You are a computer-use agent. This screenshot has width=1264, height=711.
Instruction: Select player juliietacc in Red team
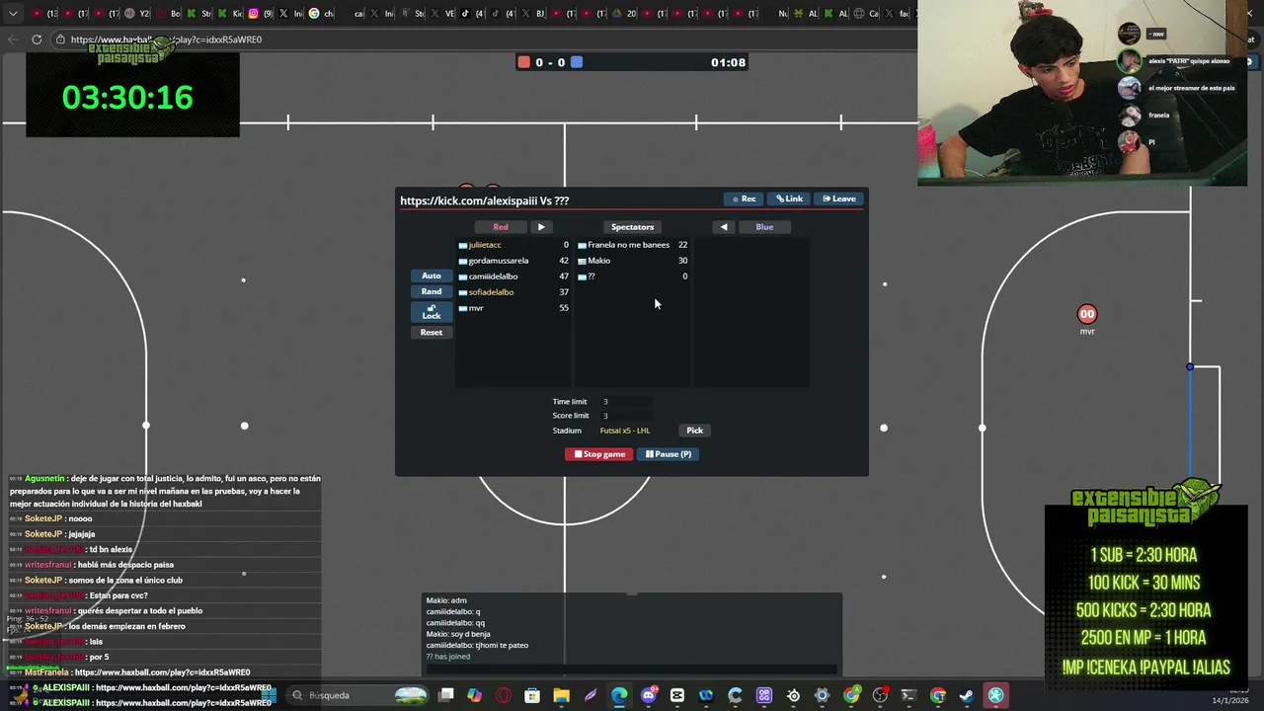pyautogui.click(x=513, y=245)
